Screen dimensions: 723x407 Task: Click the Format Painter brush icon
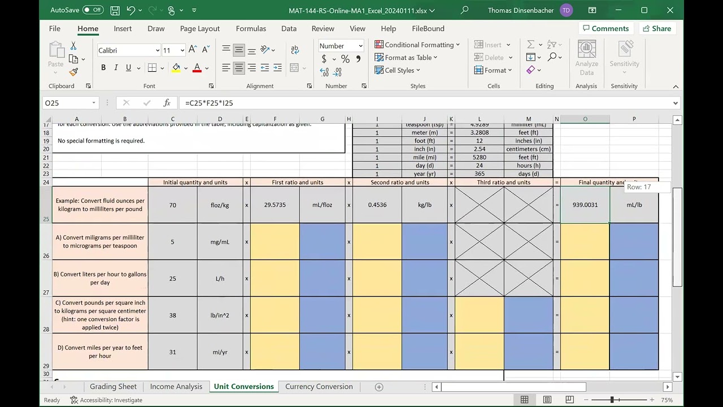click(x=73, y=72)
